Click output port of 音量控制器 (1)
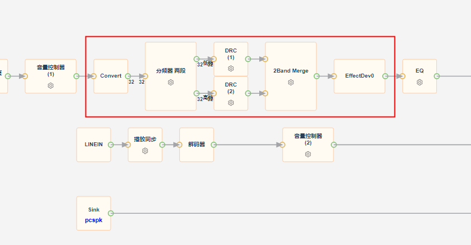This screenshot has width=471, height=245. 77,76
